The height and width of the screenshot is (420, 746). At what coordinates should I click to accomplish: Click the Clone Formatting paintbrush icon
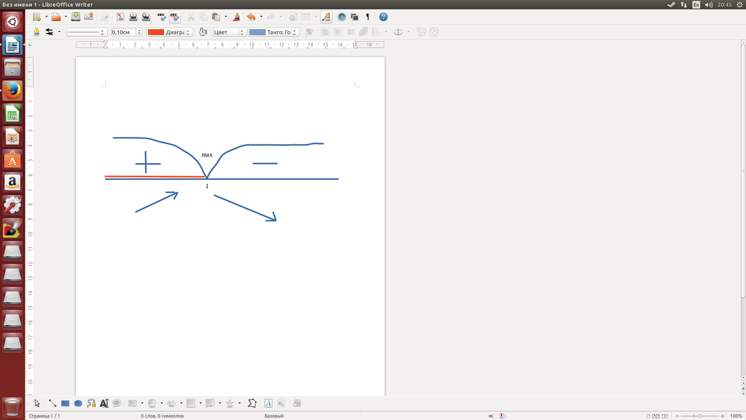236,17
